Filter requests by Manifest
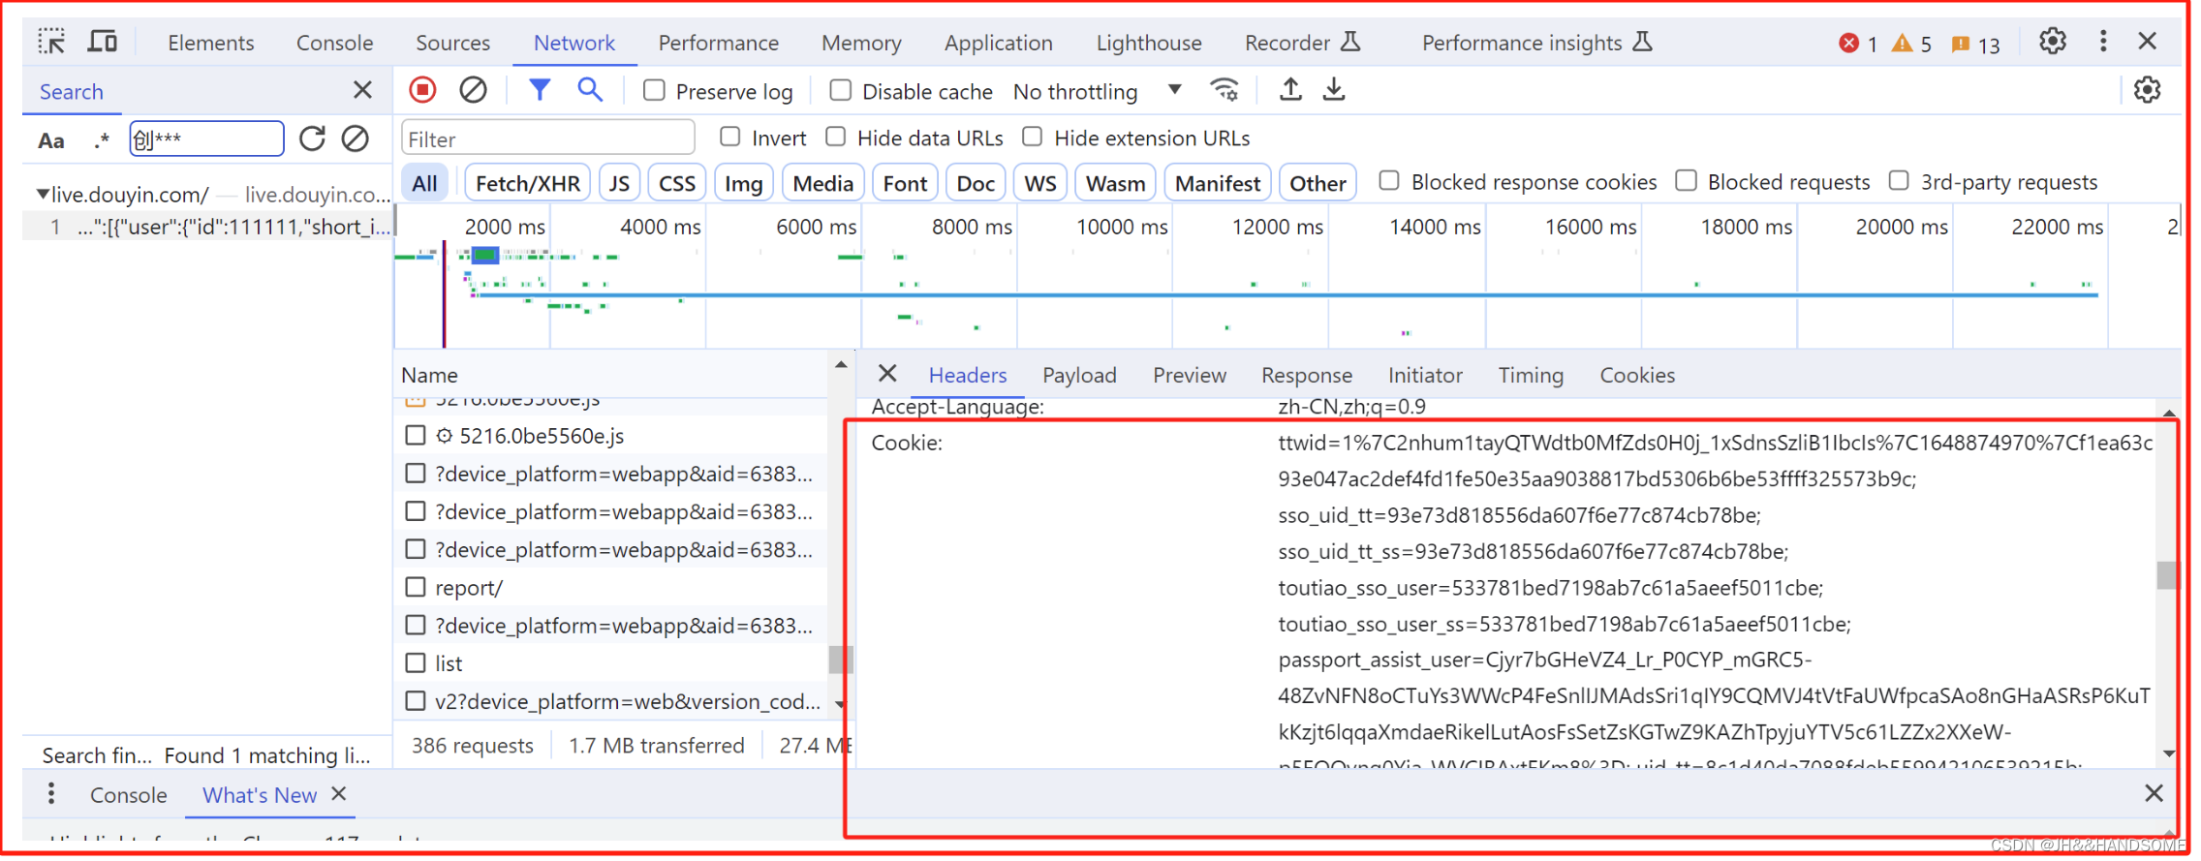The width and height of the screenshot is (2201, 861). click(x=1217, y=183)
